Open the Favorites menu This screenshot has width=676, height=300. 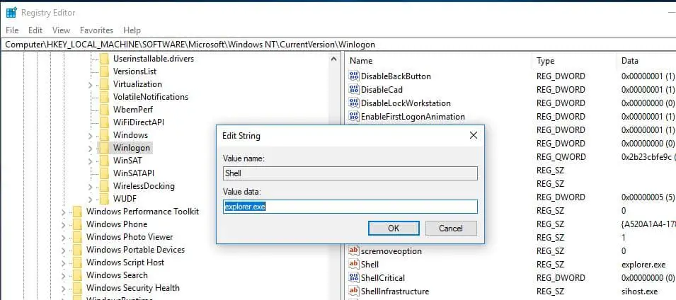click(x=96, y=30)
